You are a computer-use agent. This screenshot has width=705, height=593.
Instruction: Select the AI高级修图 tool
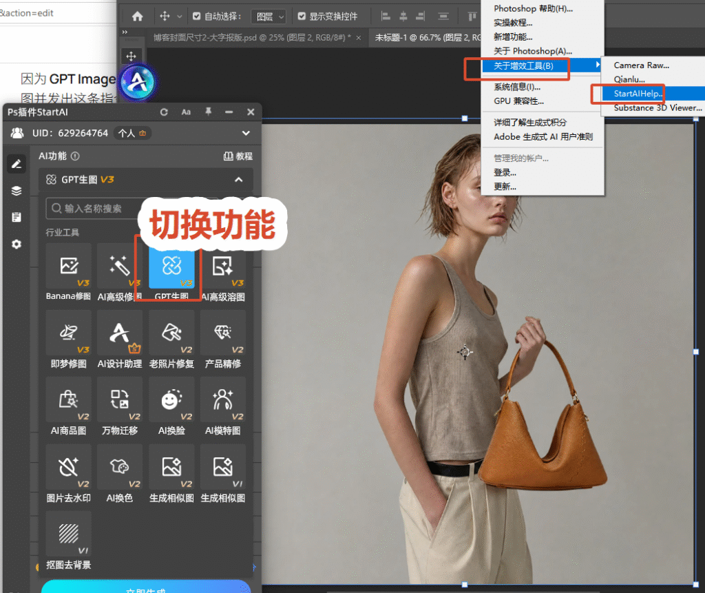(120, 272)
